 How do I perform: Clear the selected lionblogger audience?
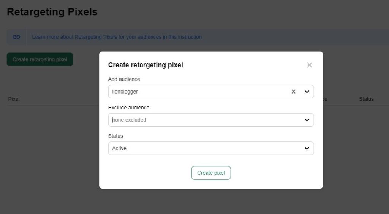(293, 92)
